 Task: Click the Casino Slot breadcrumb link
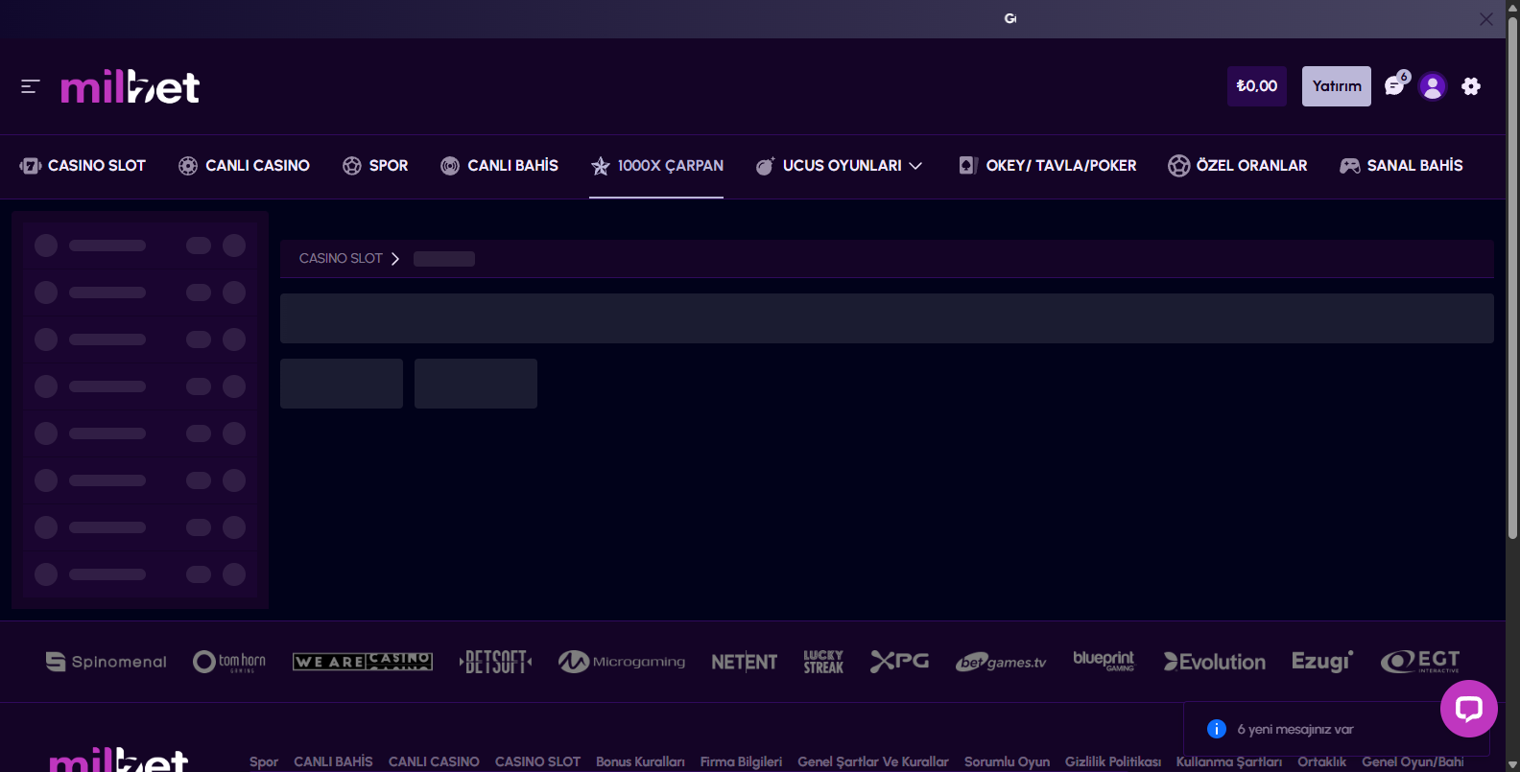click(341, 259)
